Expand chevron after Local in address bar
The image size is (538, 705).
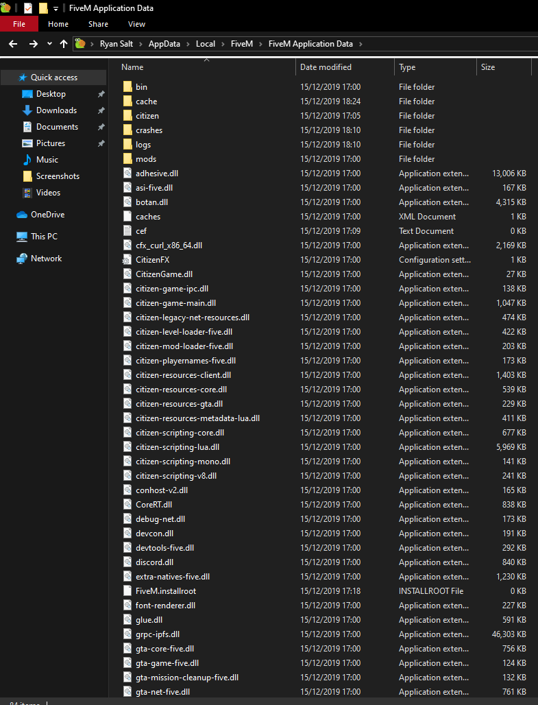tap(223, 44)
